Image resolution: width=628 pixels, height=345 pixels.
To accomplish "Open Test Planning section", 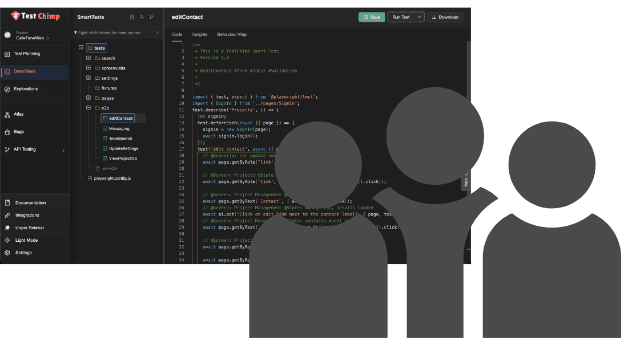I will click(27, 54).
